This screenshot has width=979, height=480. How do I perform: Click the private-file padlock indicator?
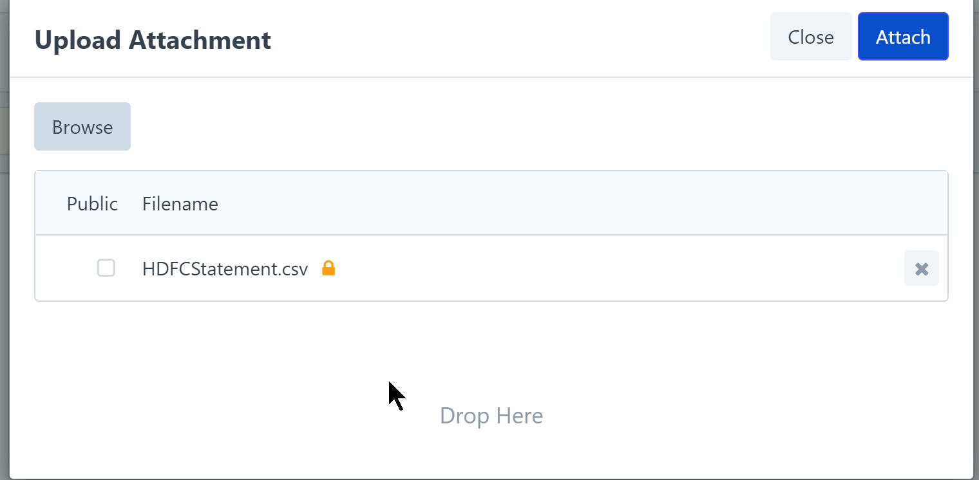[x=328, y=268]
